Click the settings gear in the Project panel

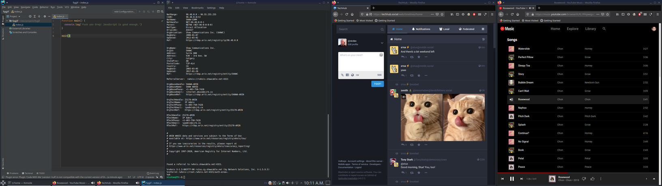(45, 16)
